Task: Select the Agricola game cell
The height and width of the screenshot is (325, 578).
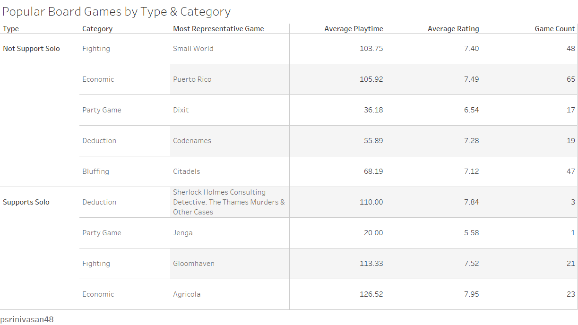Action: coord(187,294)
